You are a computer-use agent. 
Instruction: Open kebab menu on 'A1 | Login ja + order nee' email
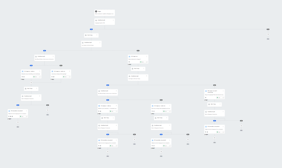[x=69, y=71]
